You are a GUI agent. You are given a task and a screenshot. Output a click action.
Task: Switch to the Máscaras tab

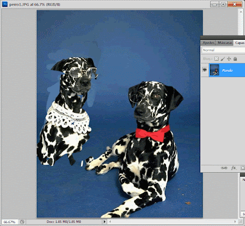point(224,43)
